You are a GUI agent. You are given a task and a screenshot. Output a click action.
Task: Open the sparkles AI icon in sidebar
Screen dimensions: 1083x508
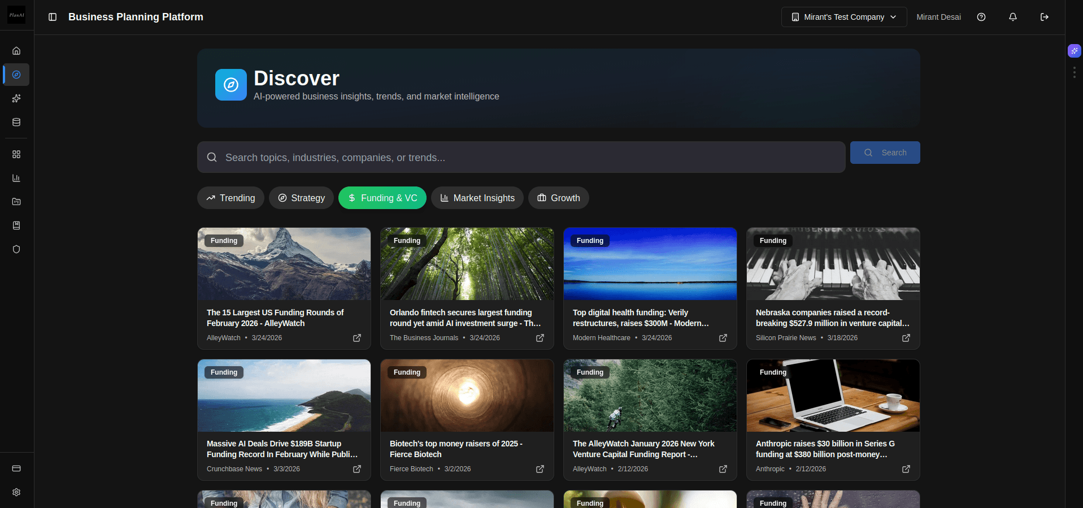point(16,98)
